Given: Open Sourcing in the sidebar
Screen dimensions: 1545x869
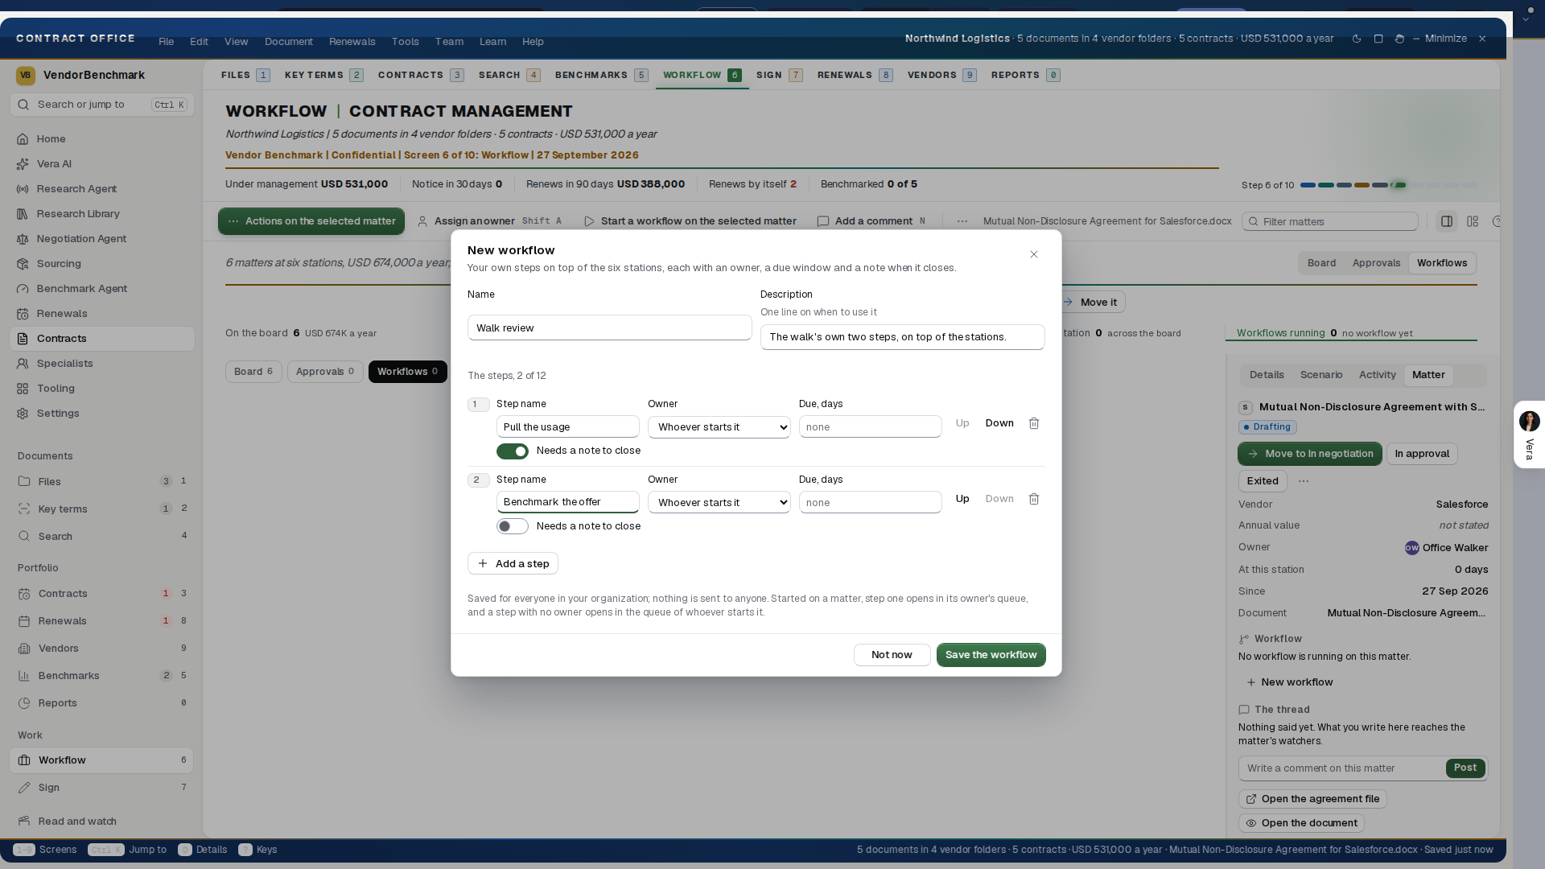Looking at the screenshot, I should (101, 263).
